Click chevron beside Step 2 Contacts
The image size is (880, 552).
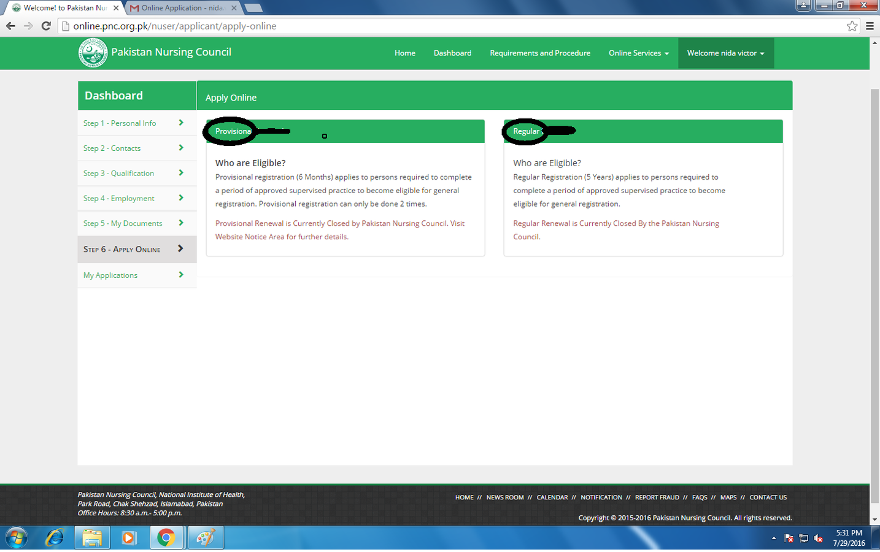[181, 148]
